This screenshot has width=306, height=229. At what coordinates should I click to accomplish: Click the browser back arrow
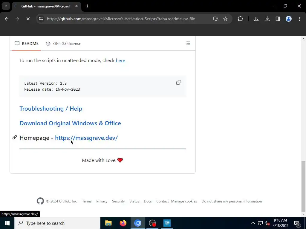[7, 19]
